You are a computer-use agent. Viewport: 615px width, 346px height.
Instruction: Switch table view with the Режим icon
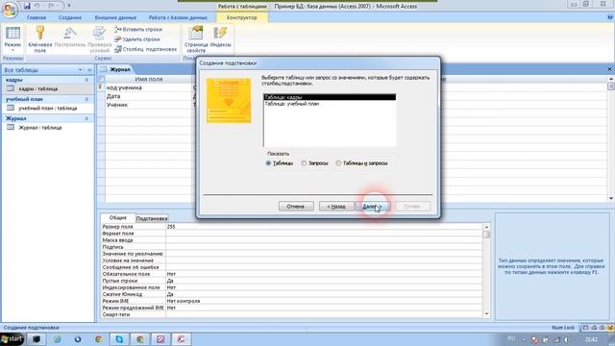click(12, 34)
